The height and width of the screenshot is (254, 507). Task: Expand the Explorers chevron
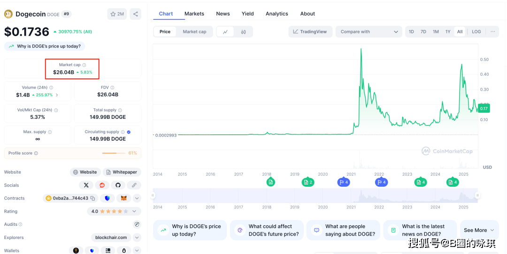pyautogui.click(x=137, y=238)
